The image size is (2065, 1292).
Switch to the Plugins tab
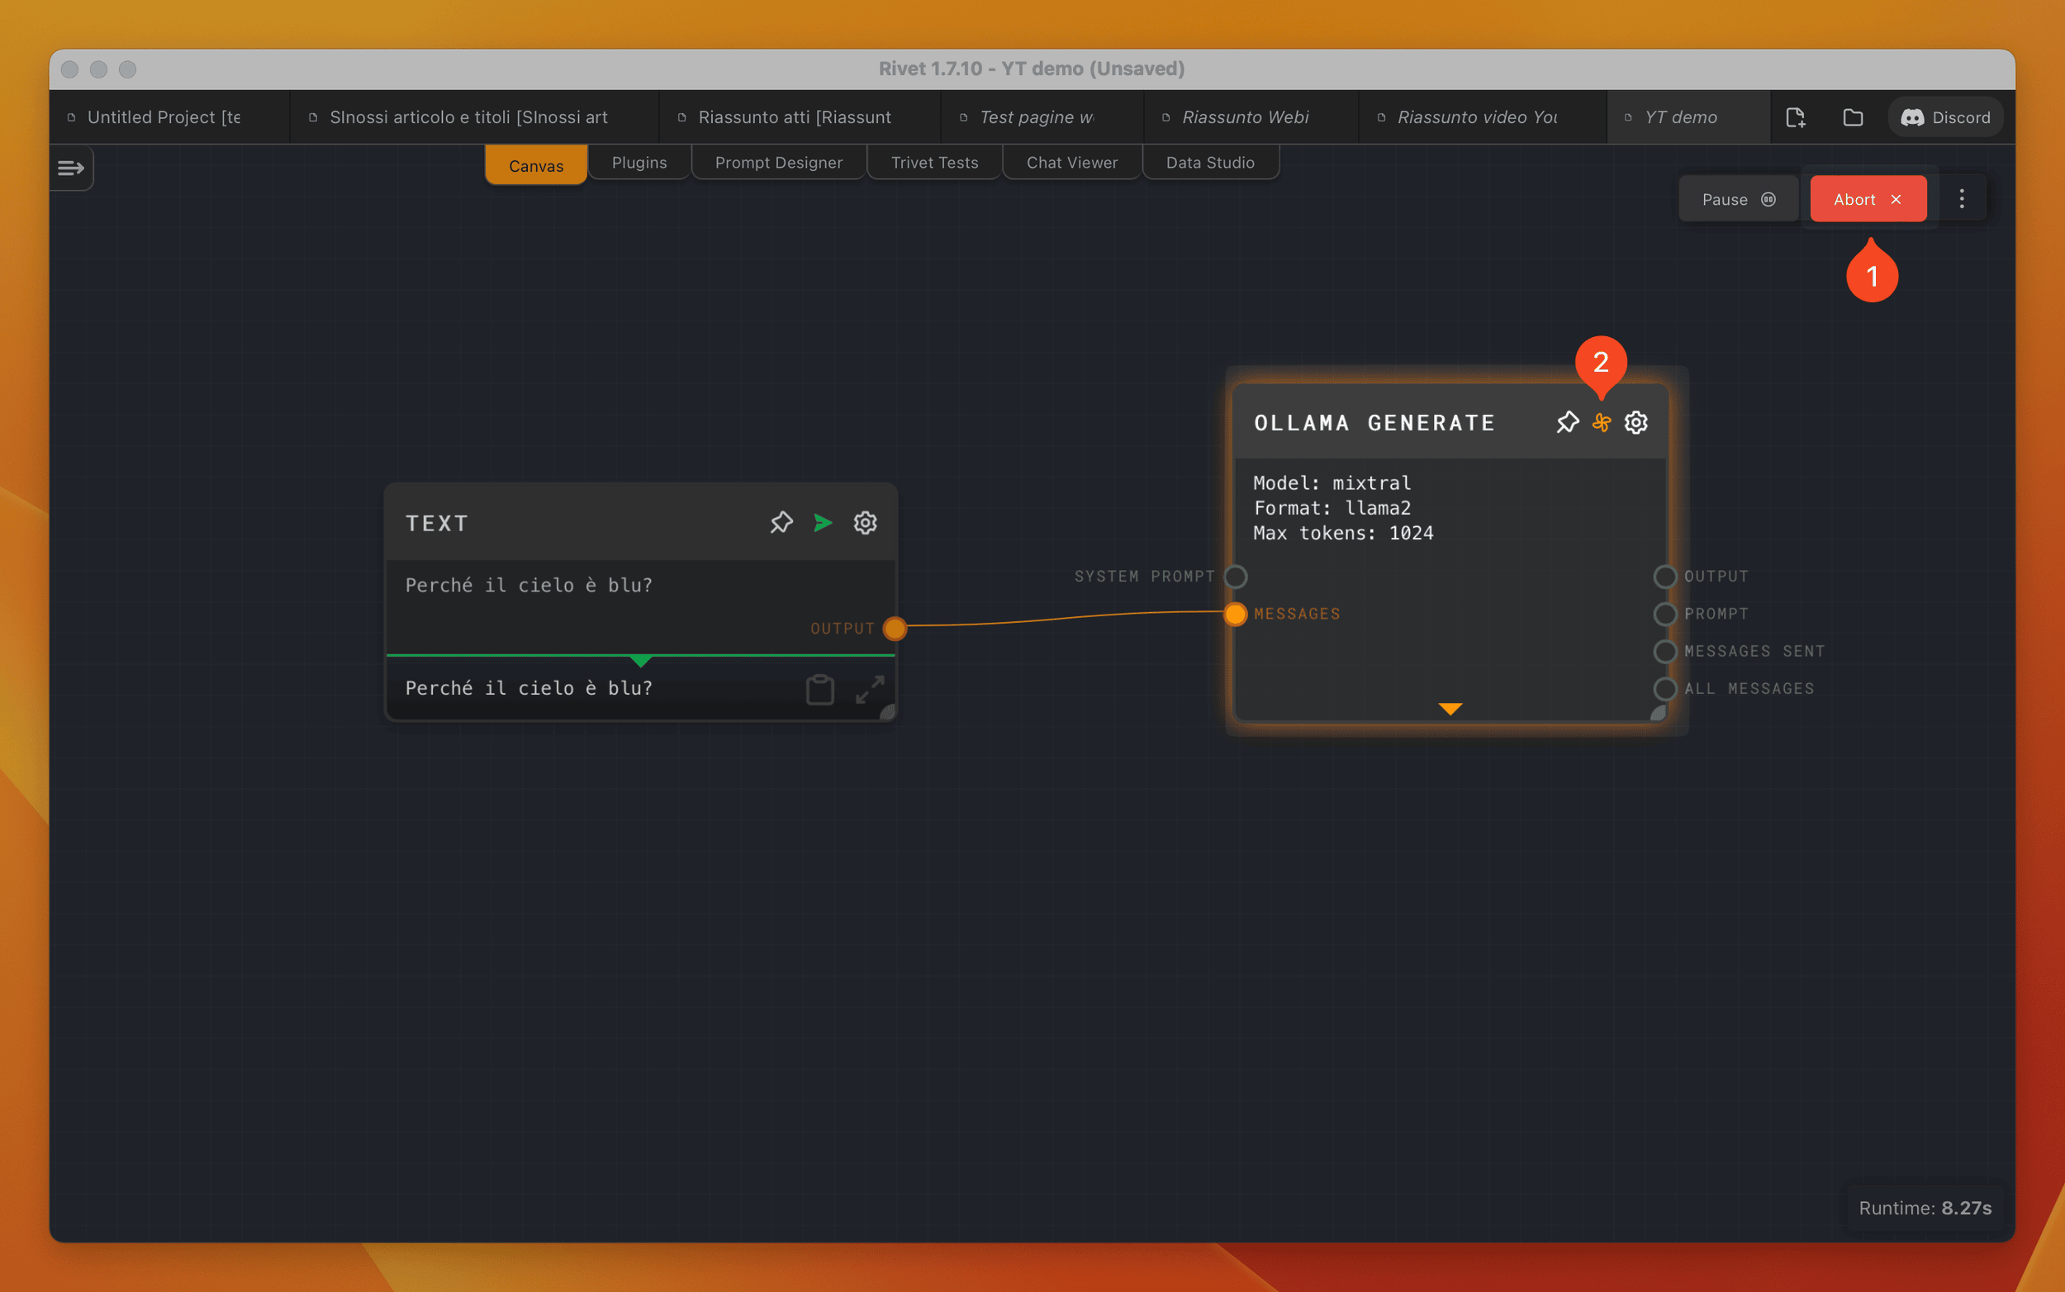(x=639, y=163)
